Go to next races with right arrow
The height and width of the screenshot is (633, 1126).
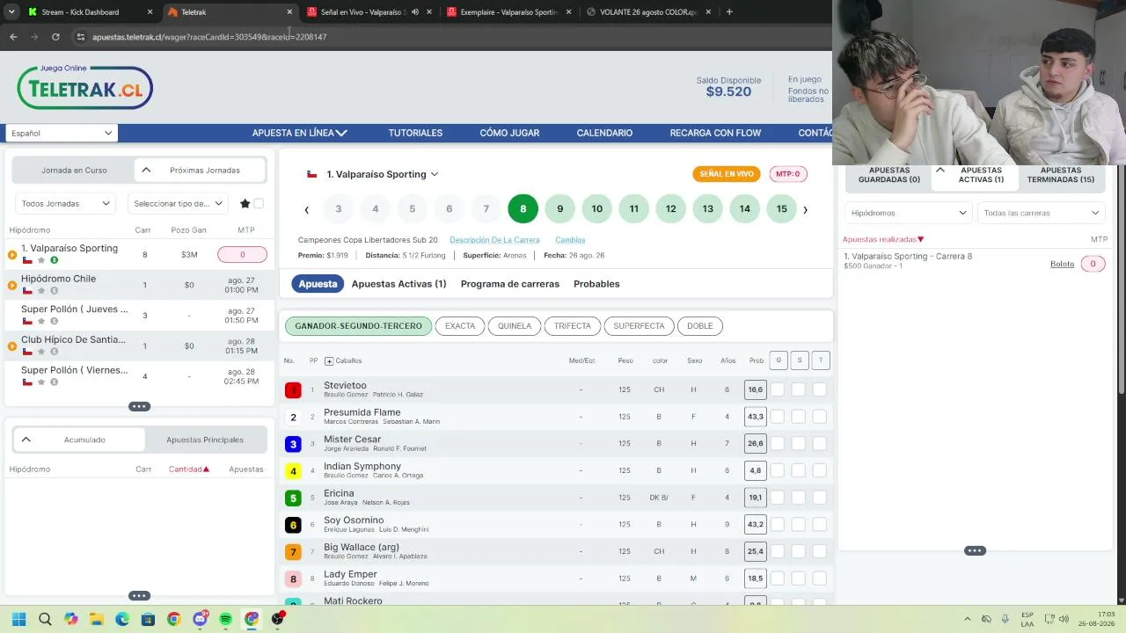click(x=805, y=209)
